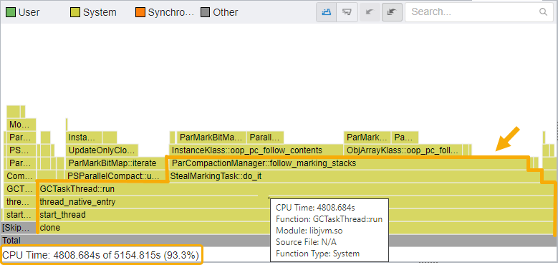The image size is (558, 265).
Task: Click the undo zoom arrow icon
Action: pyautogui.click(x=370, y=11)
